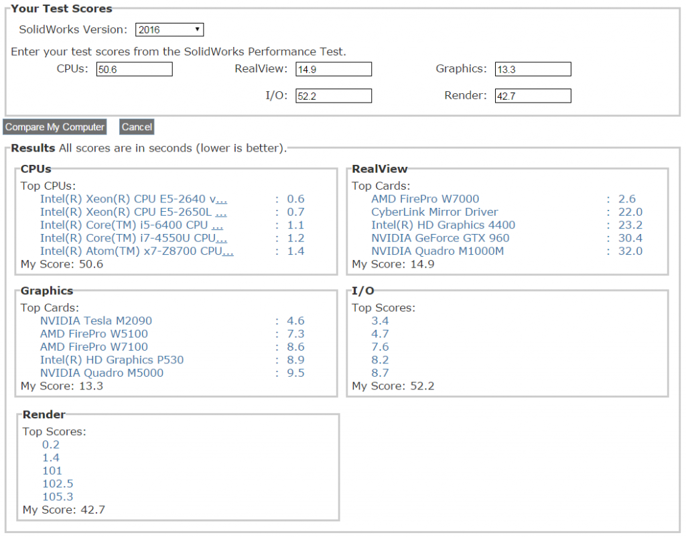This screenshot has width=686, height=537.
Task: Click the Graphics score value 9.5
Action: [295, 373]
